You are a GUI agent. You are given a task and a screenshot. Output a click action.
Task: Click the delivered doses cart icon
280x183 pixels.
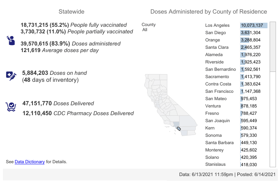click(x=11, y=106)
